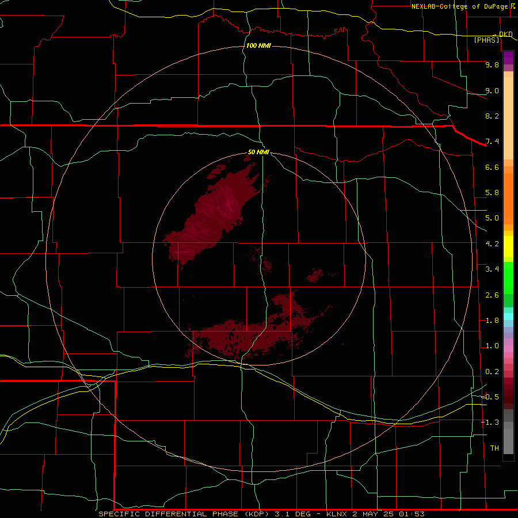Select the pink segment of the color bar
The height and width of the screenshot is (518, 518).
(508, 349)
